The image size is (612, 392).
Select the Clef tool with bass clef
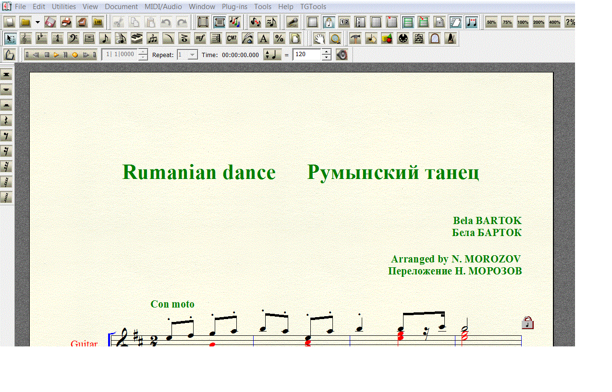pos(73,38)
